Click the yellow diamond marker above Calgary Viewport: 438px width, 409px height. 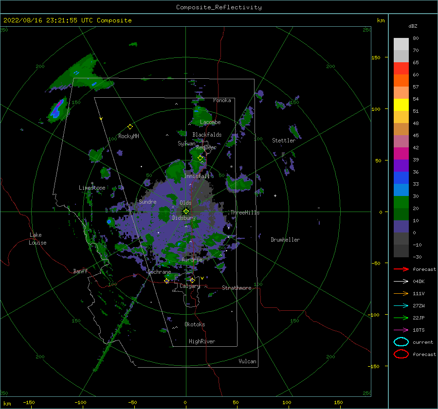(x=192, y=280)
